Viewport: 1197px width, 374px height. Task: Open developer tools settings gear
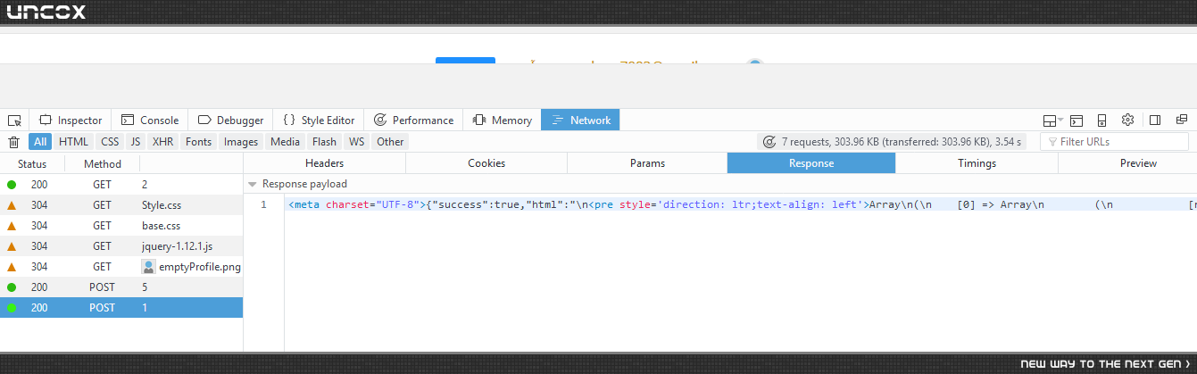(x=1127, y=120)
